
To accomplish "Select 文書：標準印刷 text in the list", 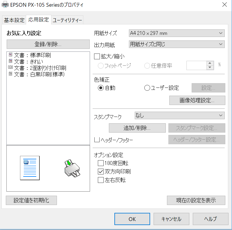I will point(33,55).
